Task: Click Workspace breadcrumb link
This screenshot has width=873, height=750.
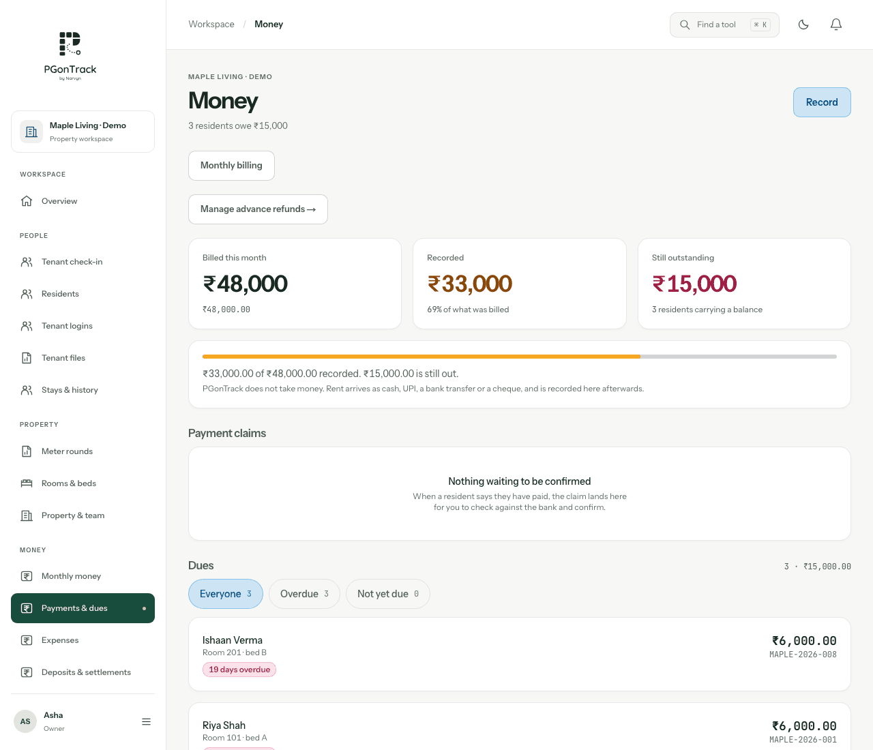Action: pos(211,25)
